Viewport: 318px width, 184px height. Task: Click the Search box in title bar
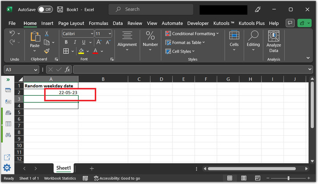click(151, 9)
